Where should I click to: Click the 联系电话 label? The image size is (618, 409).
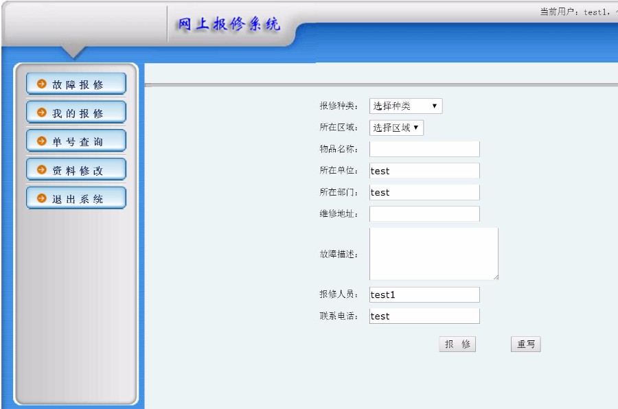click(x=339, y=316)
